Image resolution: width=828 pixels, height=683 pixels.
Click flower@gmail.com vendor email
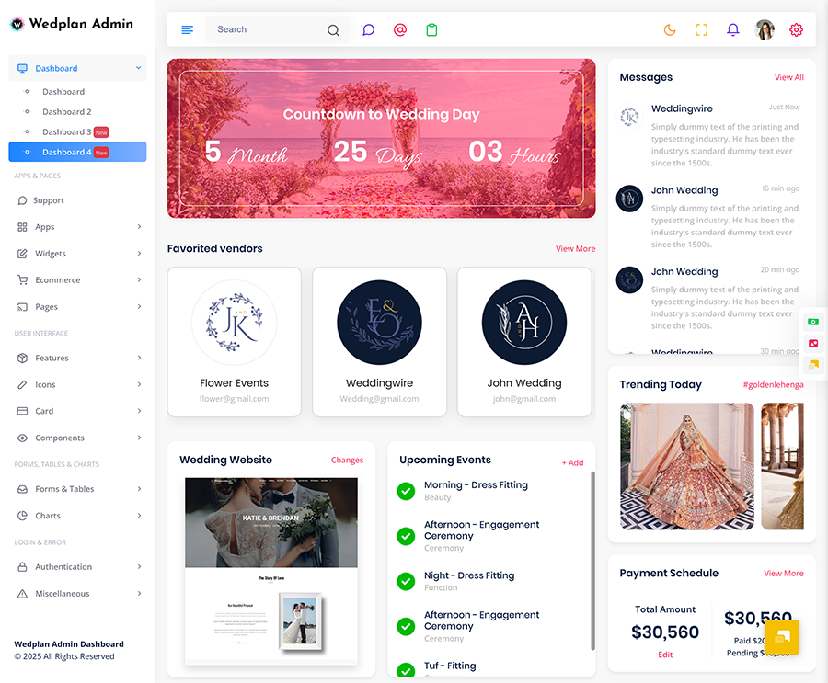[234, 399]
